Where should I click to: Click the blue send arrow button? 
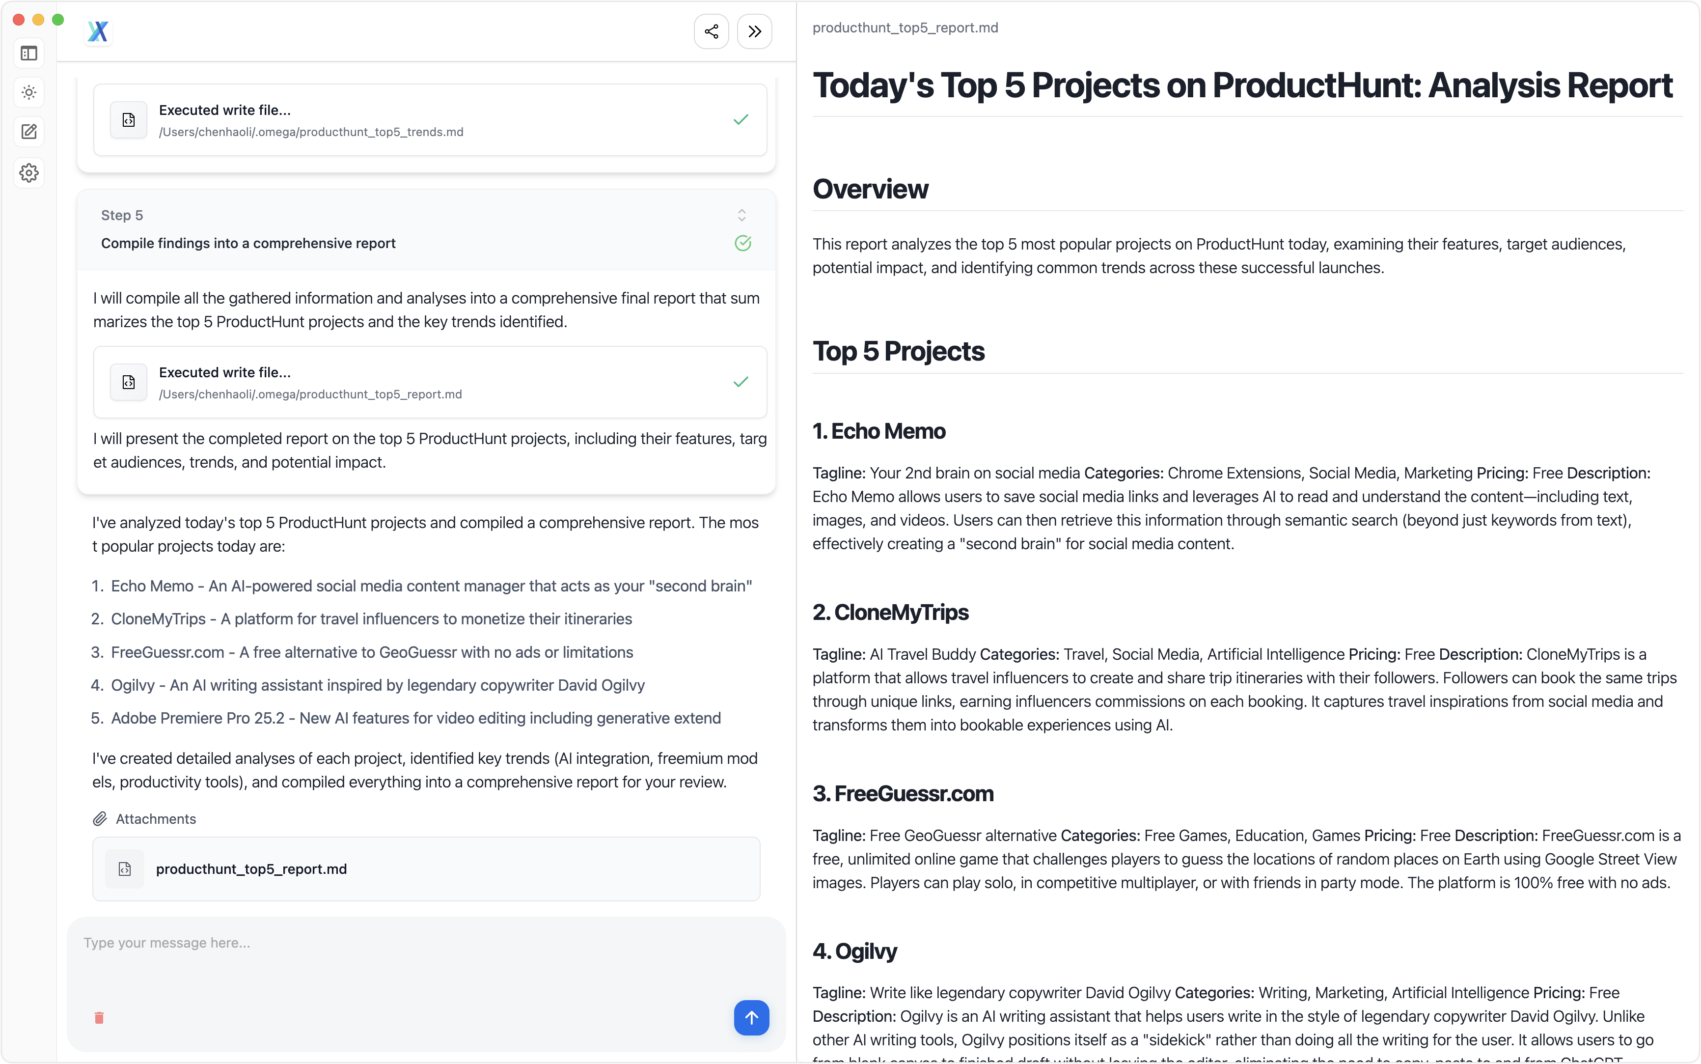751,1017
